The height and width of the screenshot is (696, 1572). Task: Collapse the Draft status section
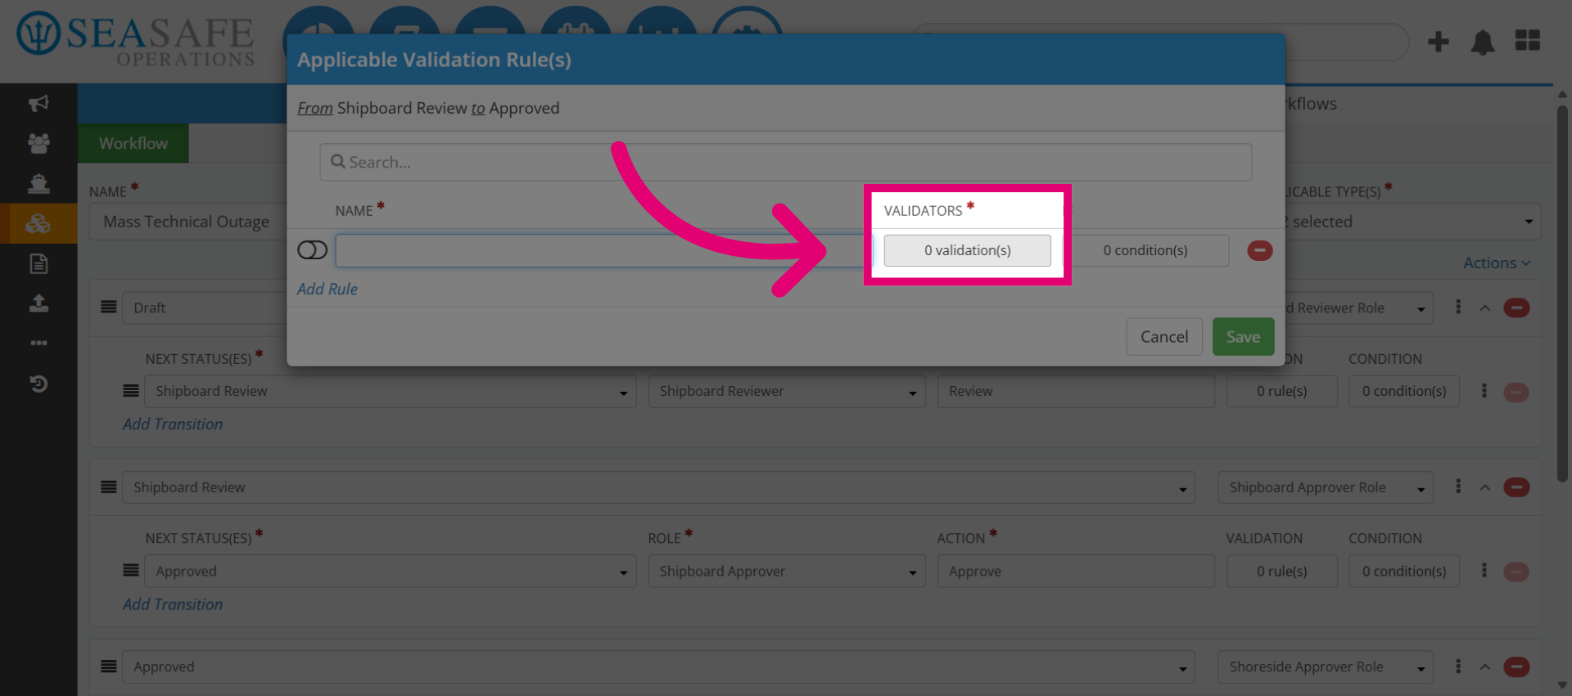point(1484,308)
